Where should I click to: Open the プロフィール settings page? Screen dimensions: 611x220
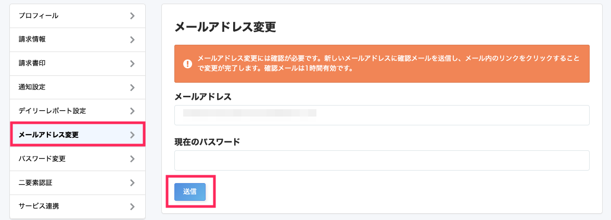click(78, 16)
